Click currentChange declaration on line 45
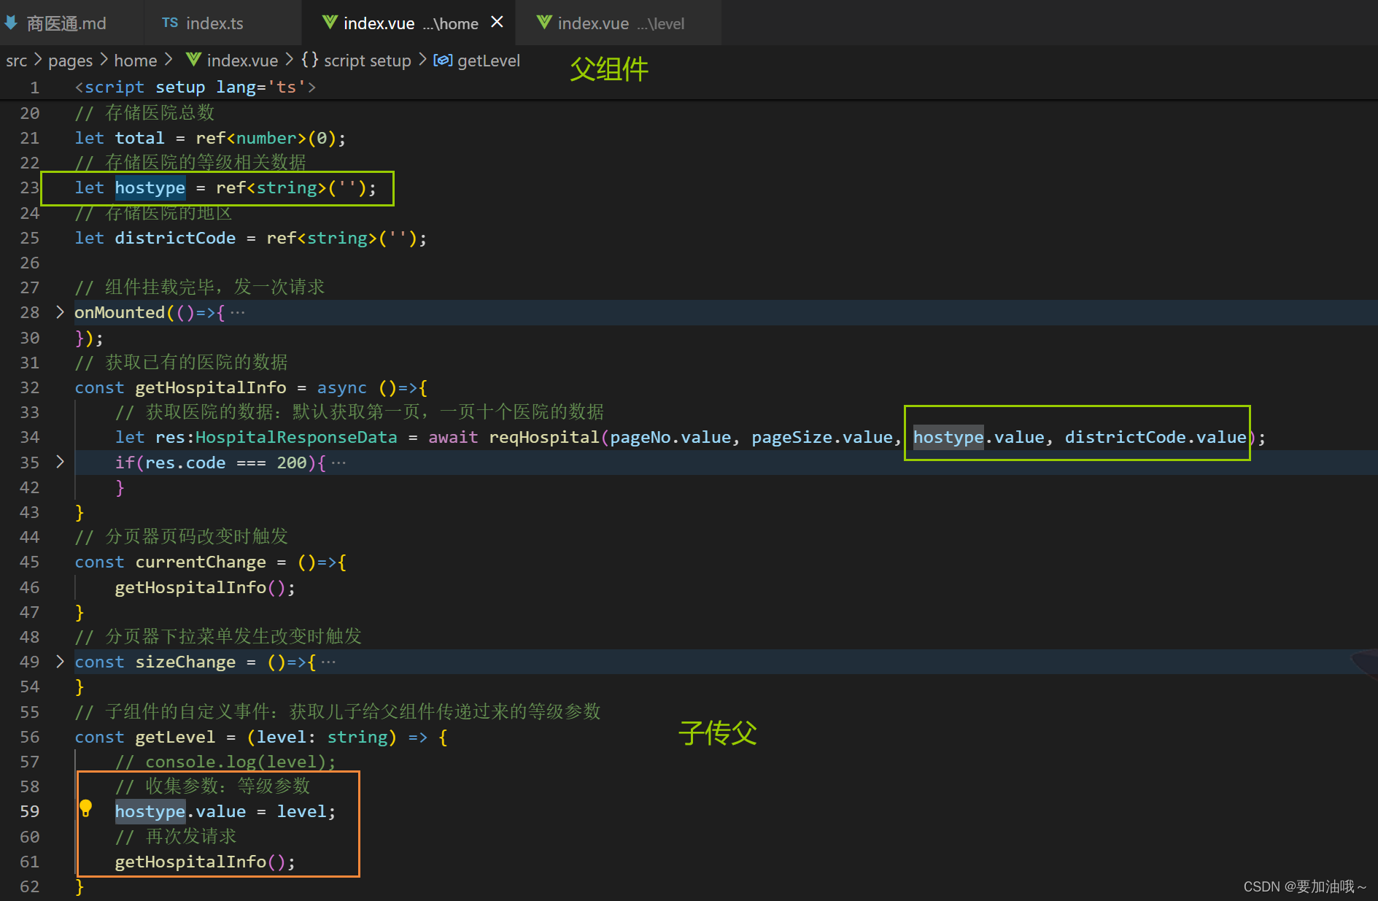The image size is (1378, 901). click(201, 562)
